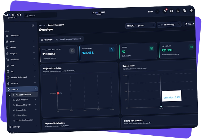Viewport: 202px width, 139px height.
Task: Click the Search field
Action: [x=40, y=15]
